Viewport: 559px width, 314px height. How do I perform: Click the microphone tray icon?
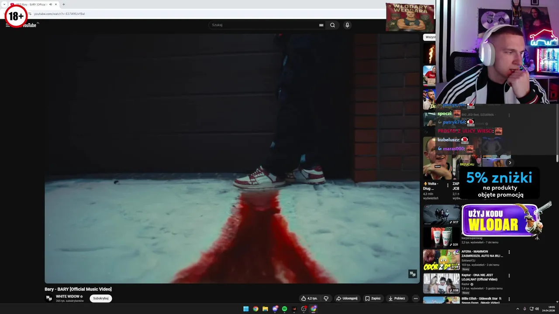[524, 309]
